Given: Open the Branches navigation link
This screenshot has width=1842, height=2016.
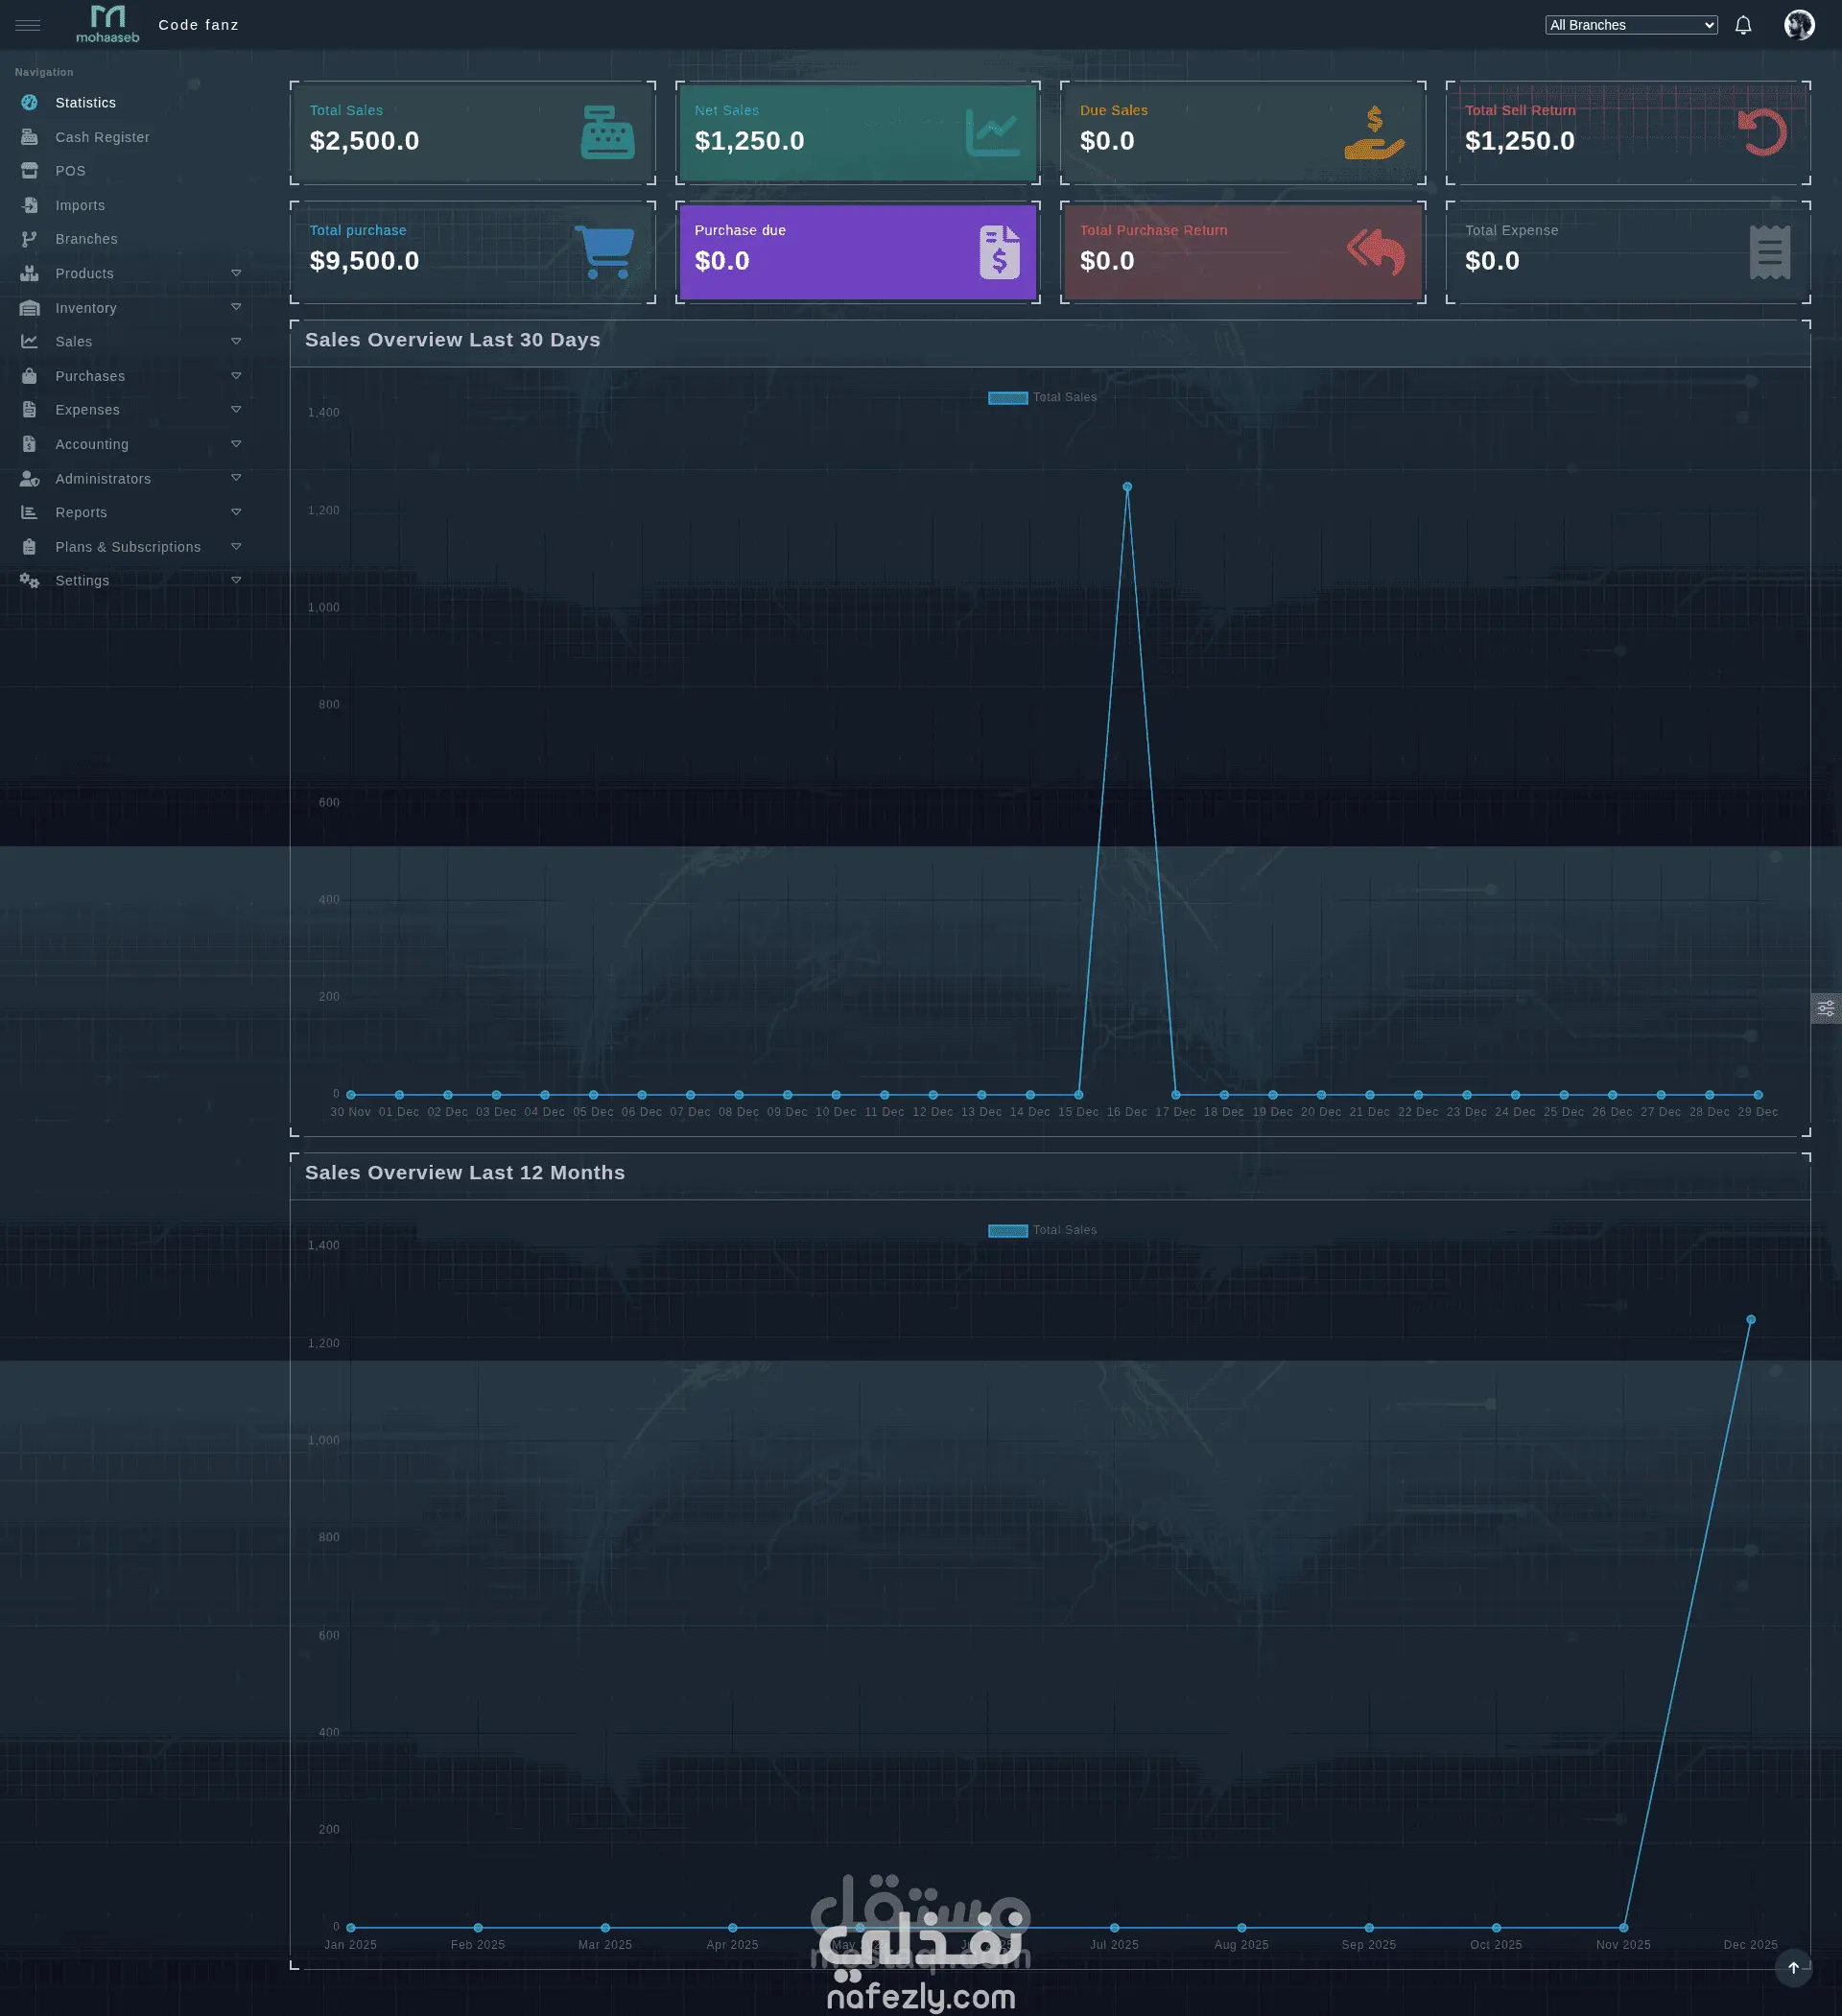Looking at the screenshot, I should (x=86, y=239).
